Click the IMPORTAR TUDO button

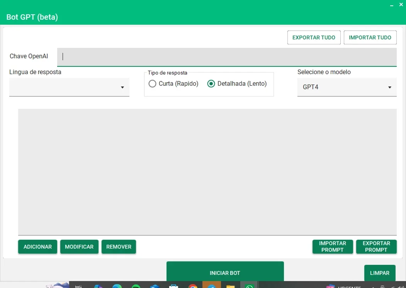pos(370,37)
